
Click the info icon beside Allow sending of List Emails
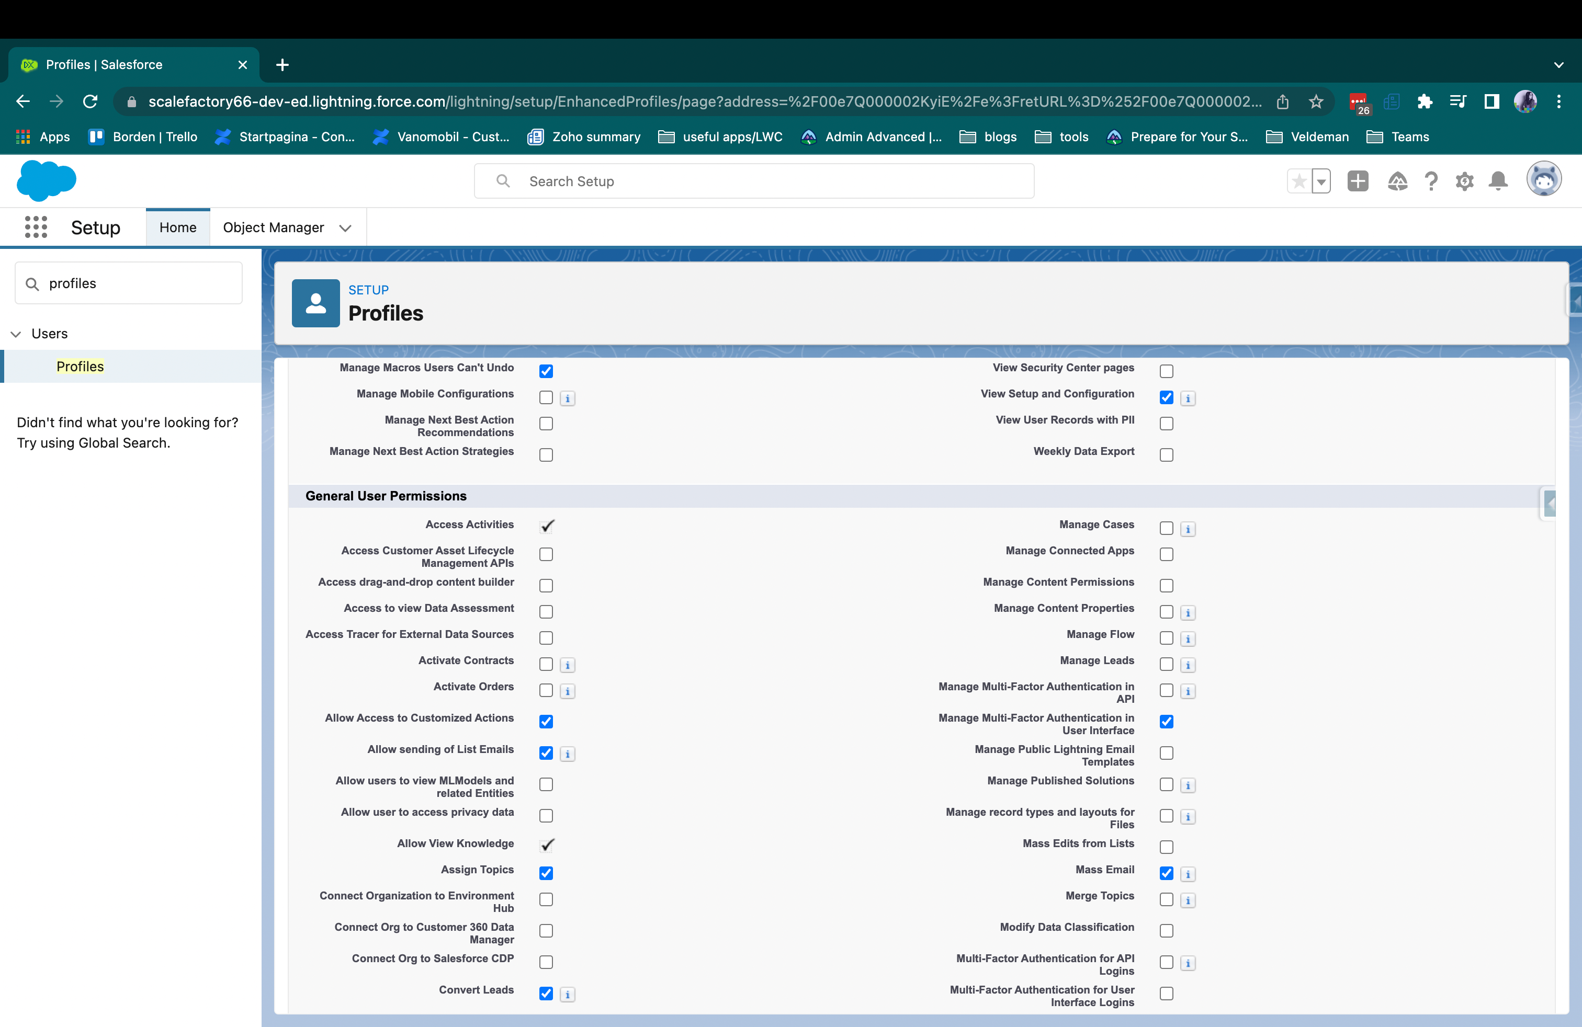pyautogui.click(x=568, y=754)
